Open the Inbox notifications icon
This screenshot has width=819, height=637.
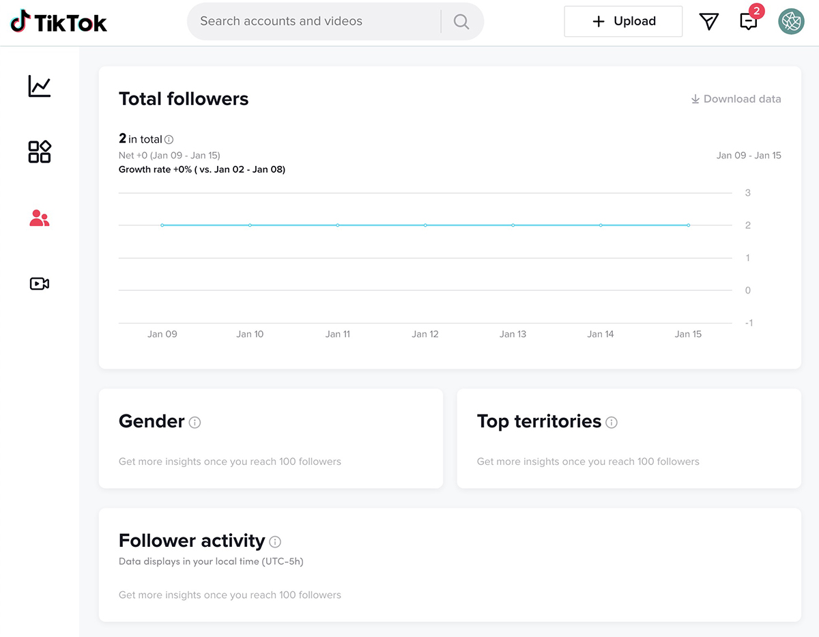pyautogui.click(x=749, y=22)
